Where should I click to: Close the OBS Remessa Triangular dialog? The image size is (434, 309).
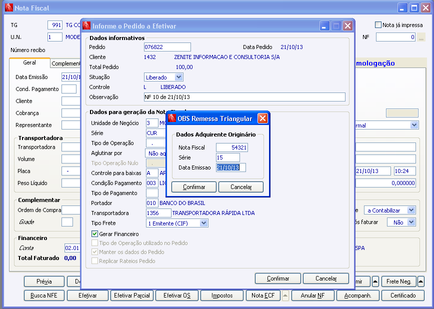tap(262, 118)
